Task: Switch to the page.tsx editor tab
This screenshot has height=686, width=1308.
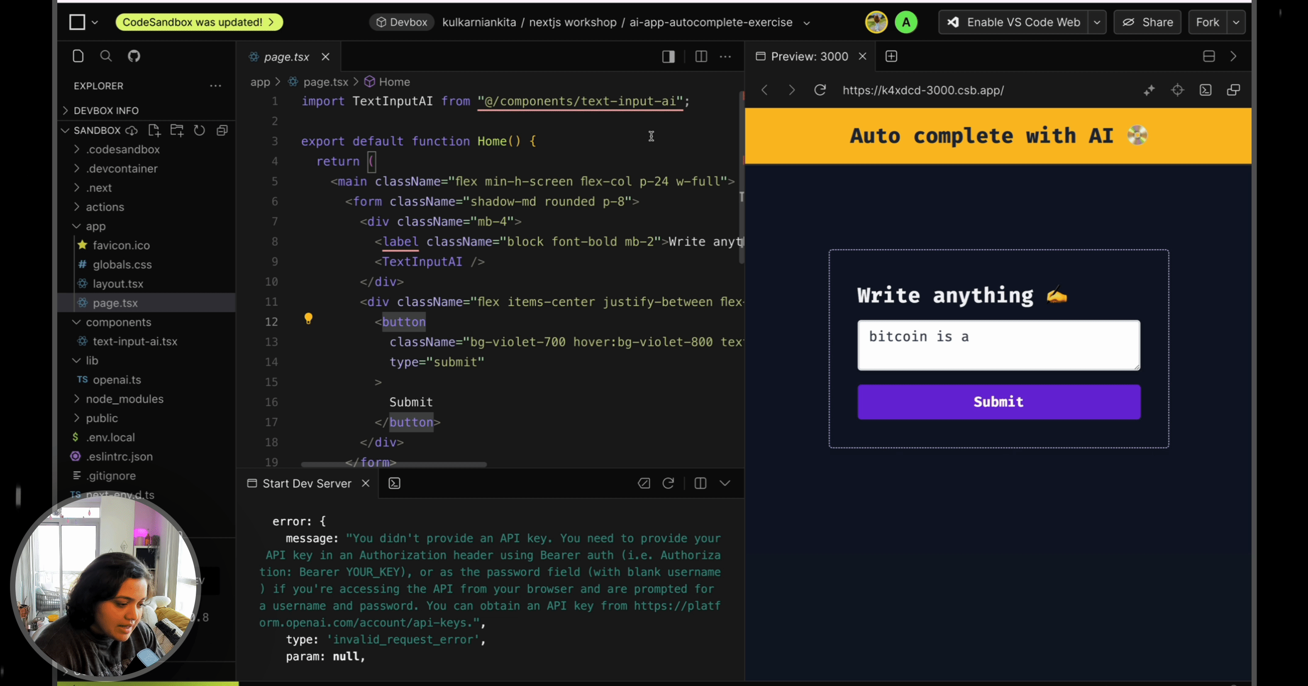Action: (x=286, y=56)
